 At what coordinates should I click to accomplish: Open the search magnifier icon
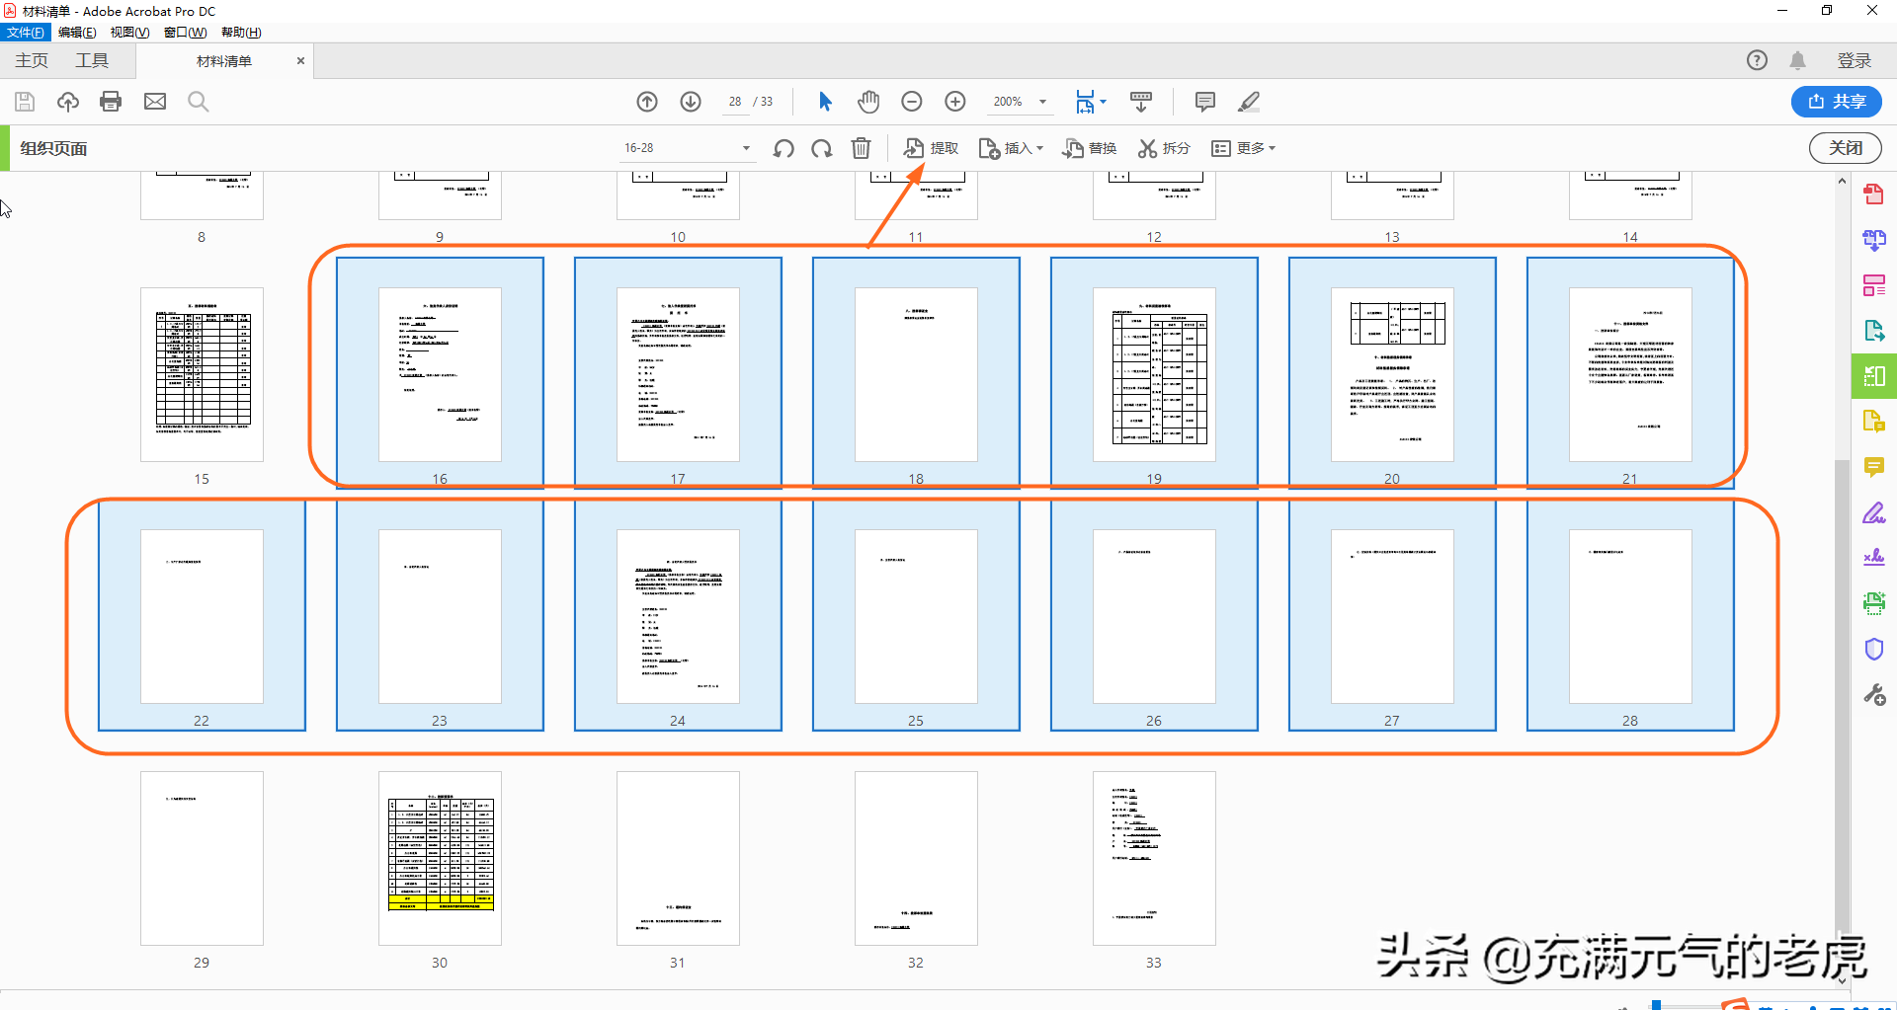(199, 102)
